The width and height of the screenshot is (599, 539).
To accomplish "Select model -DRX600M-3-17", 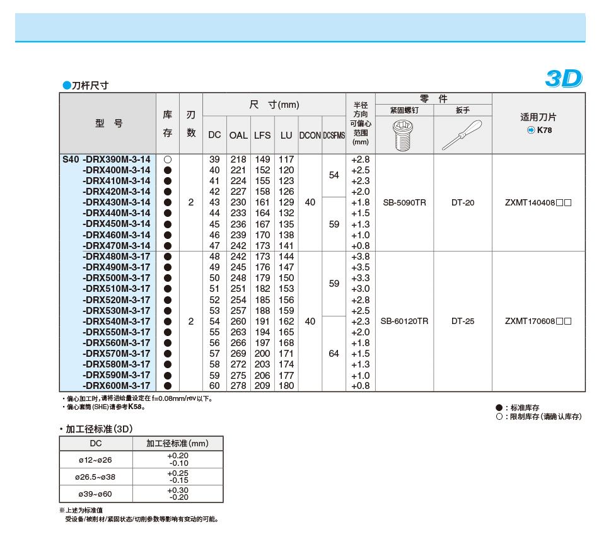I will (117, 386).
